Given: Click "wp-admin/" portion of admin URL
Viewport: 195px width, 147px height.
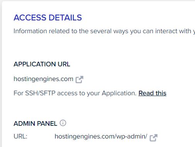Looking at the screenshot, I should coord(132,136).
